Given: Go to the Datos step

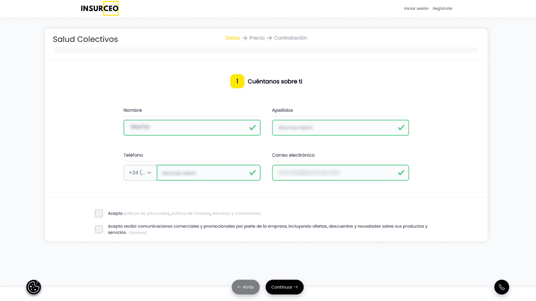Looking at the screenshot, I should 233,38.
